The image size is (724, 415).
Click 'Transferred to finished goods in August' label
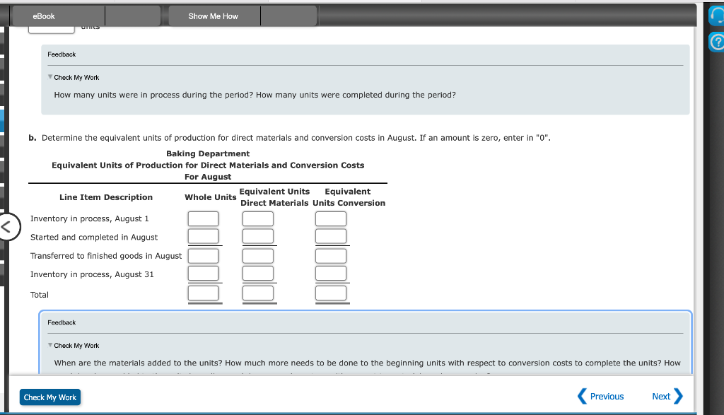click(106, 256)
